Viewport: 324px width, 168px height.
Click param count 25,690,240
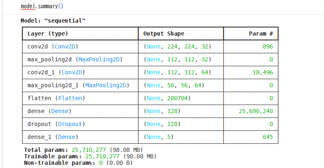tap(256, 111)
